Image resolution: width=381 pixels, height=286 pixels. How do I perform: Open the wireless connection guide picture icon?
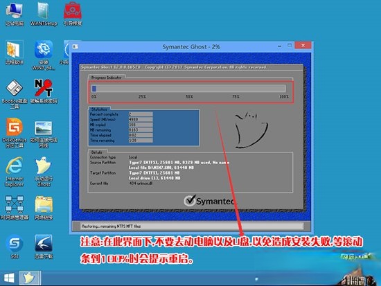click(x=44, y=134)
